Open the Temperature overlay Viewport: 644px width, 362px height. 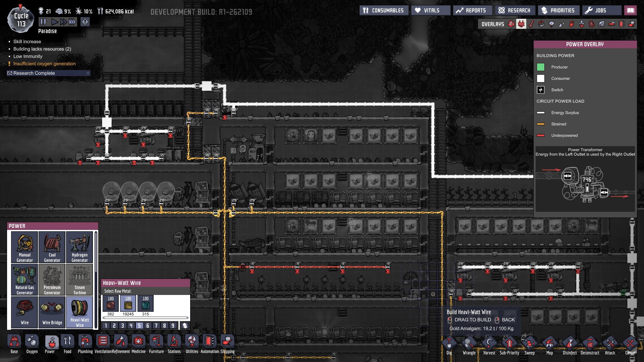pyautogui.click(x=531, y=24)
